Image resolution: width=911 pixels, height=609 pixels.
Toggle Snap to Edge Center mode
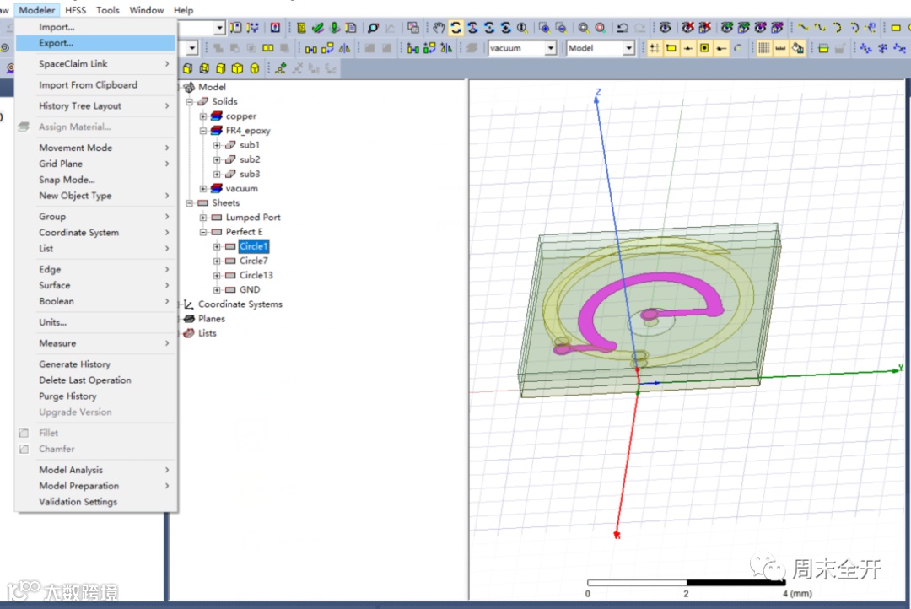point(688,48)
